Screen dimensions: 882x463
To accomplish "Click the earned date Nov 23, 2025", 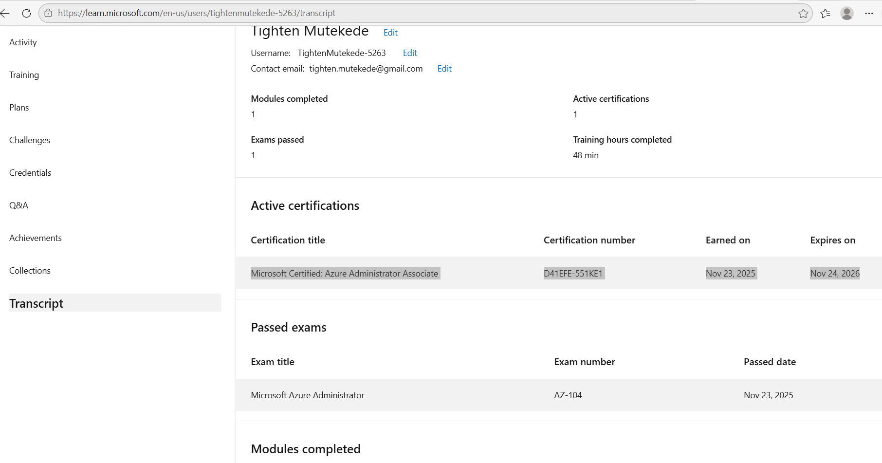I will coord(731,274).
